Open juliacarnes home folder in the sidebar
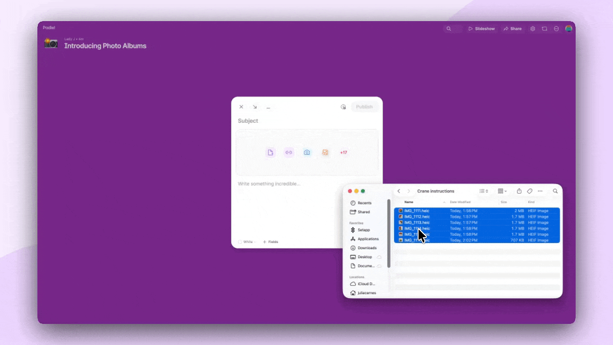The height and width of the screenshot is (345, 613). [367, 293]
